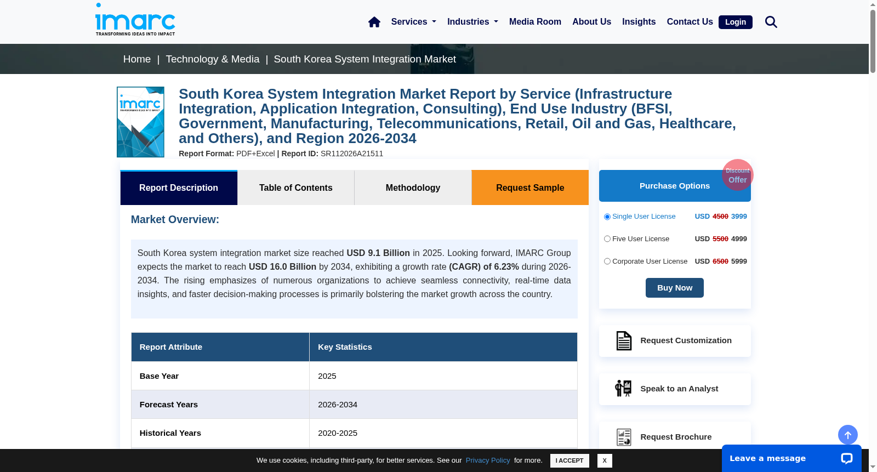The image size is (877, 472).
Task: Click the Buy Now button
Action: (675, 288)
